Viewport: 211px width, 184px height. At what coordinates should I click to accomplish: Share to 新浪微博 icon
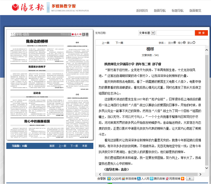coord(123,179)
